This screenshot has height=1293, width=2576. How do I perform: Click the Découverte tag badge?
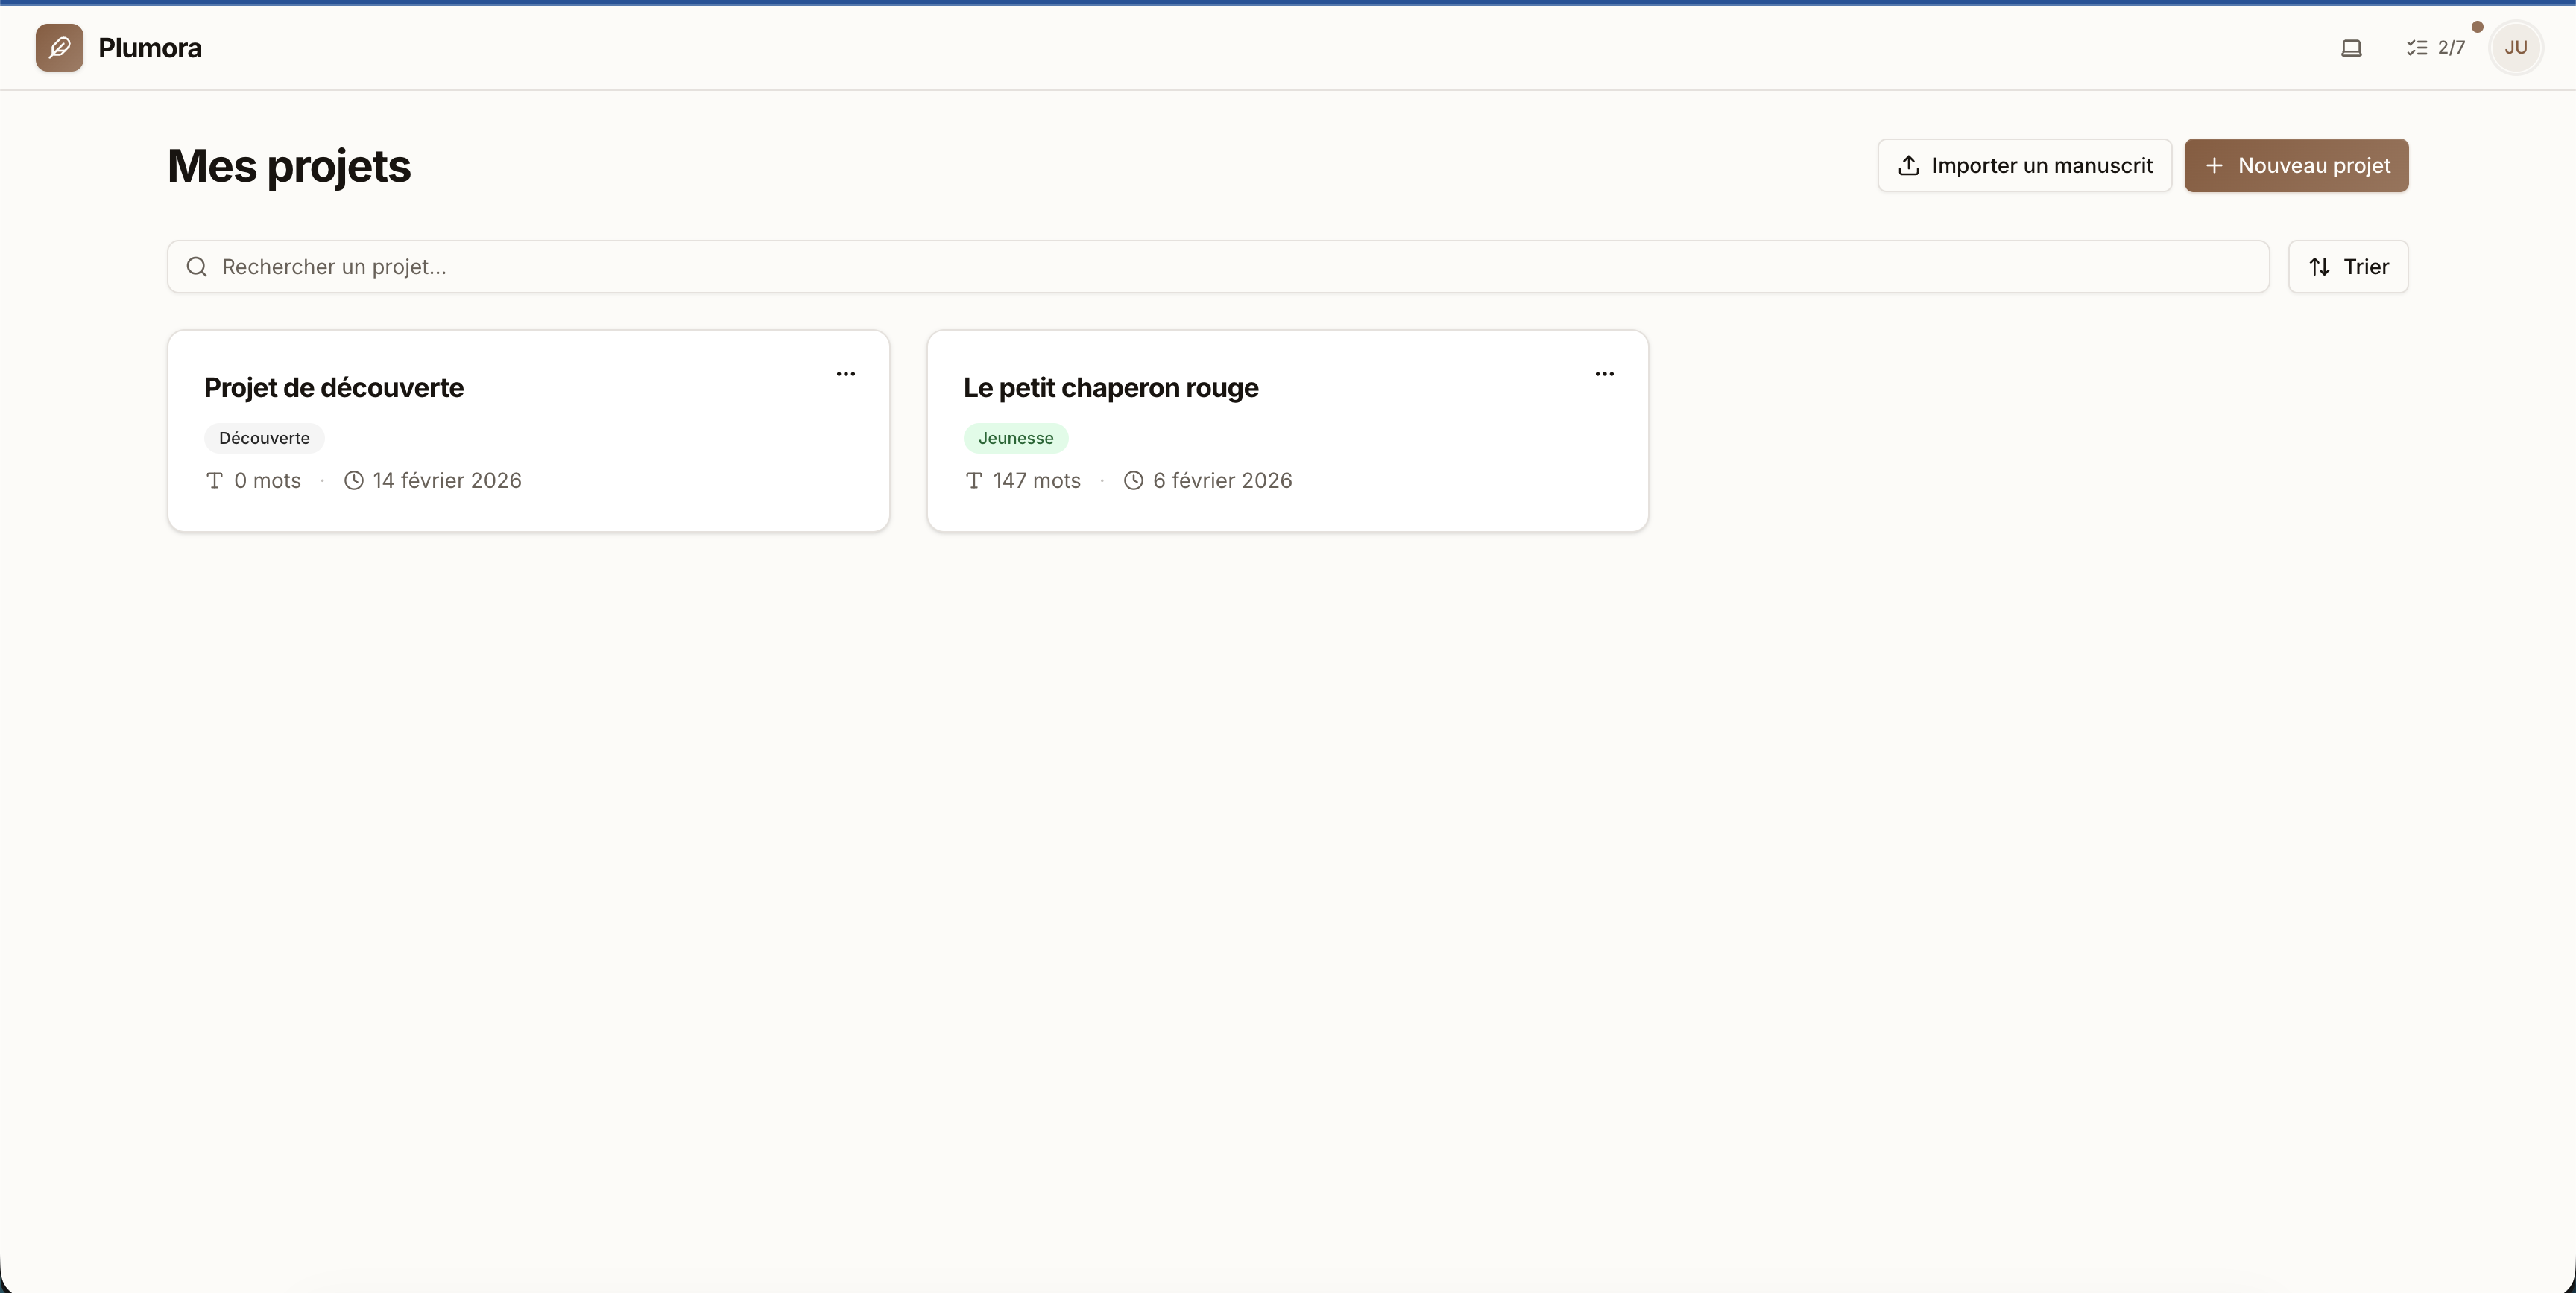pyautogui.click(x=264, y=438)
